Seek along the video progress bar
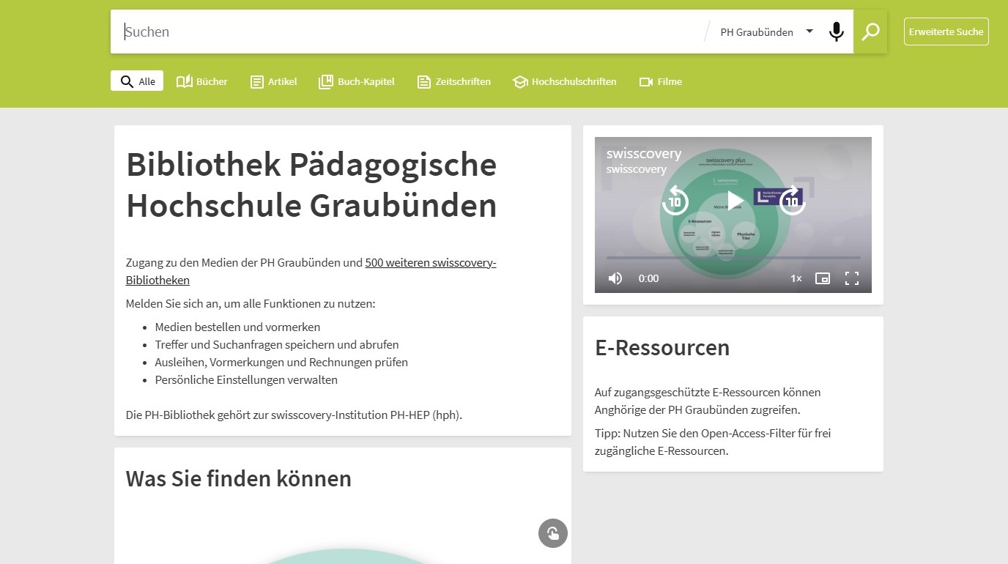The image size is (1008, 564). (733, 257)
